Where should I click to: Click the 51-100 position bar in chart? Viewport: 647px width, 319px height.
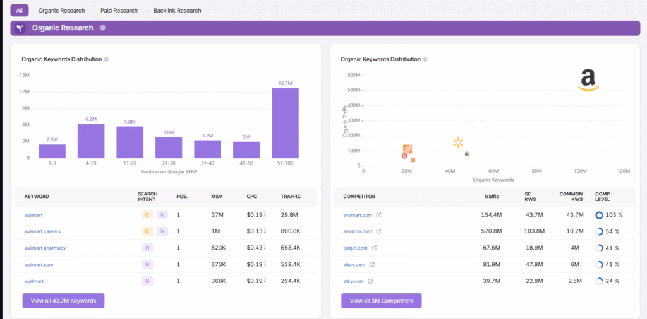click(285, 123)
